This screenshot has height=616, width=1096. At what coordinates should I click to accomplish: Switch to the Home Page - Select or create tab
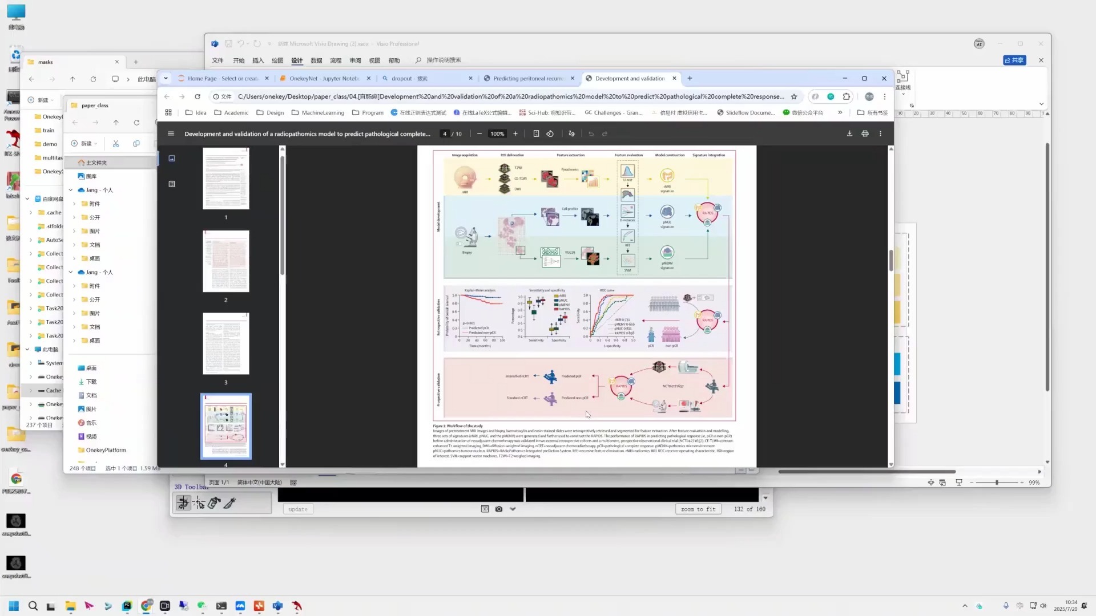tap(223, 78)
